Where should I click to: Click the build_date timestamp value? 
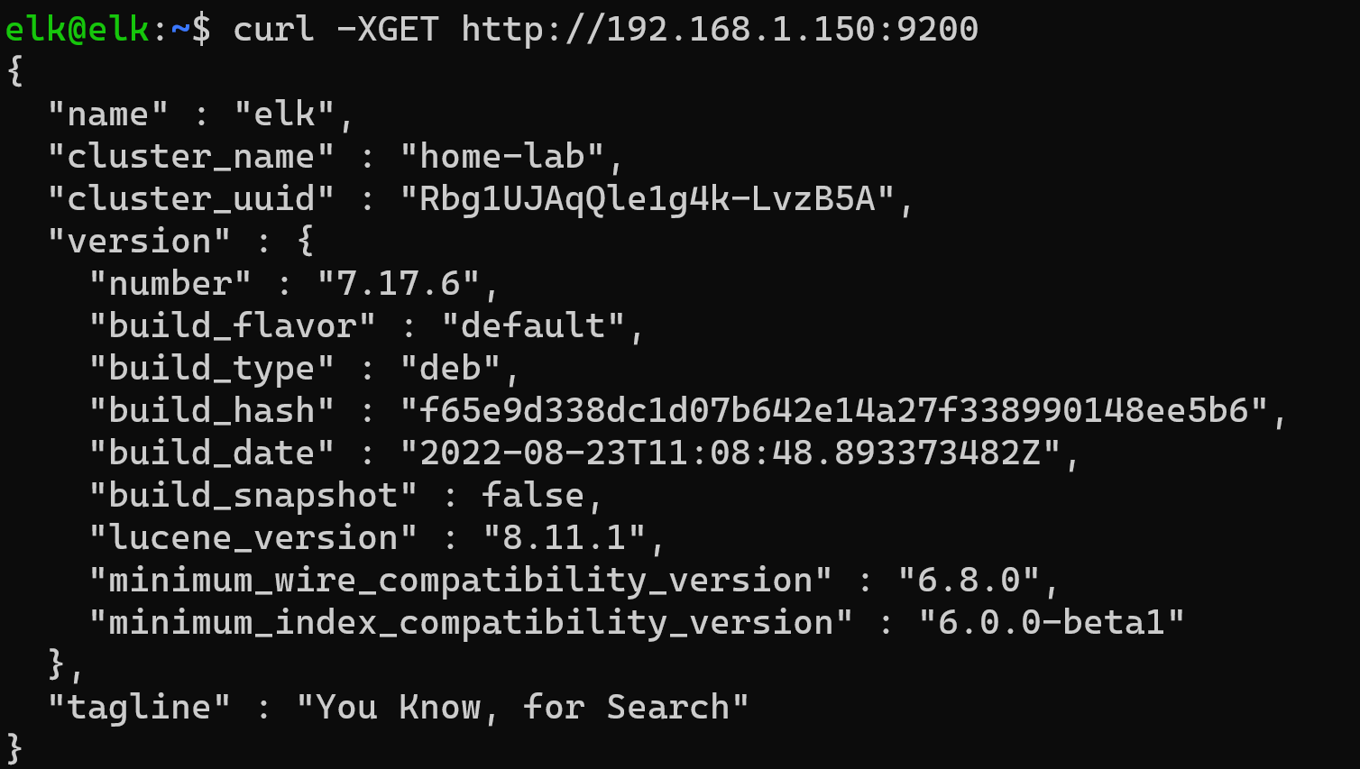(731, 453)
